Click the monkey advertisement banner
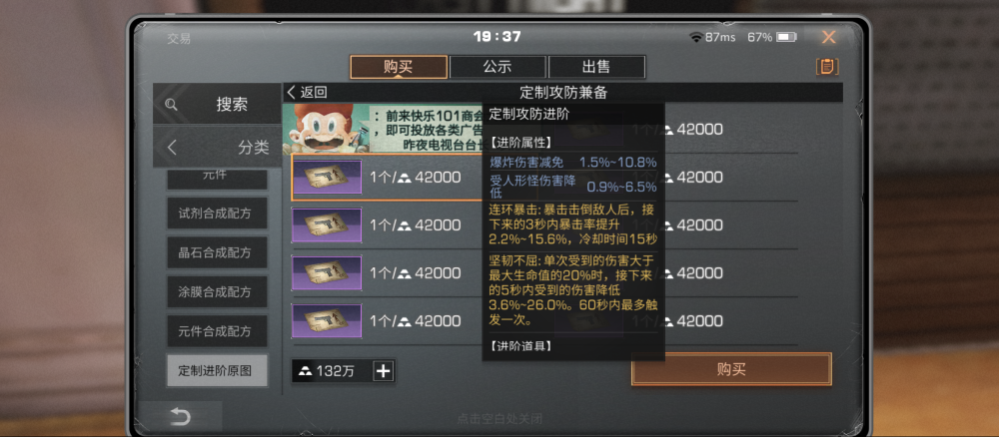999x437 pixels. [x=383, y=128]
